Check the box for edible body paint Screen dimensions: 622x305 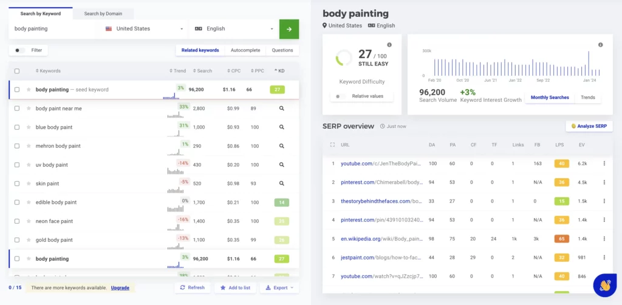pos(17,203)
